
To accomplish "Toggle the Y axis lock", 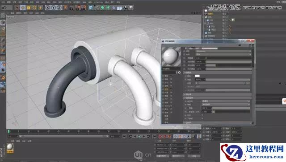I will 54,8.
